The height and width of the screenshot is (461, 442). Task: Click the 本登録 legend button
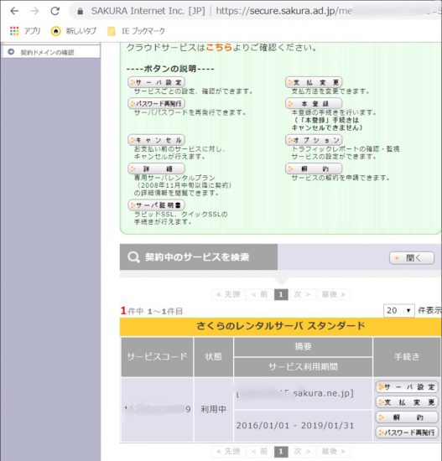(314, 103)
